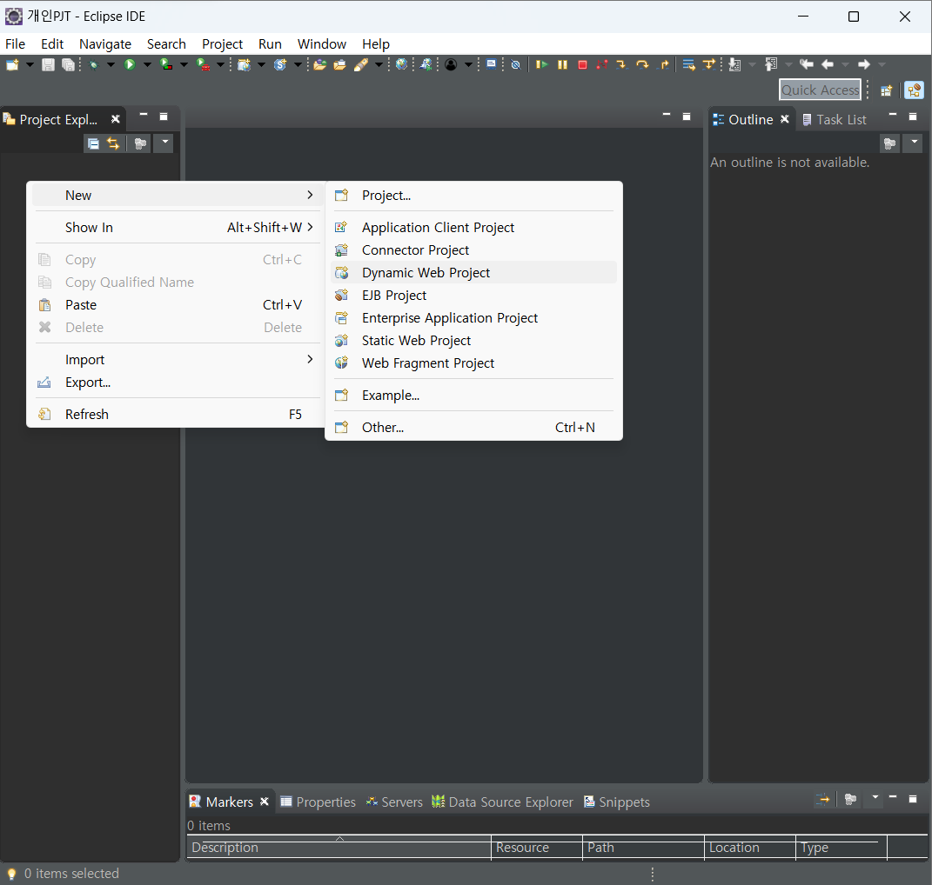
Task: Click the Search flashlight toolbar icon
Action: (361, 64)
